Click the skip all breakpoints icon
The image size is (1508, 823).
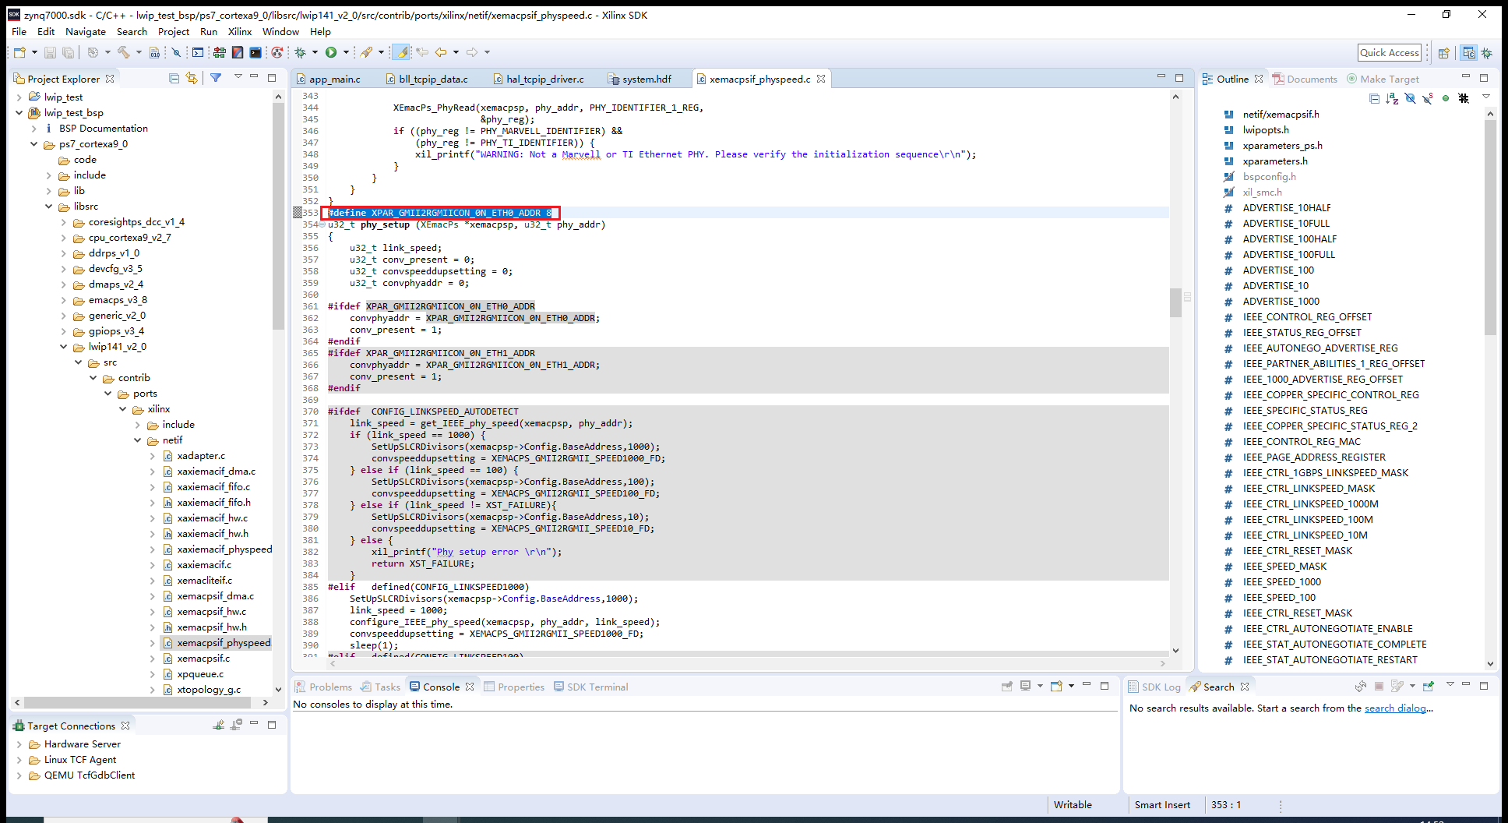177,52
